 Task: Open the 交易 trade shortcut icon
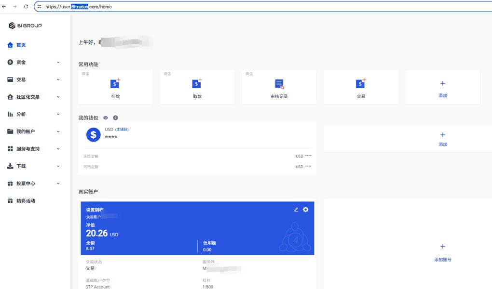click(361, 84)
